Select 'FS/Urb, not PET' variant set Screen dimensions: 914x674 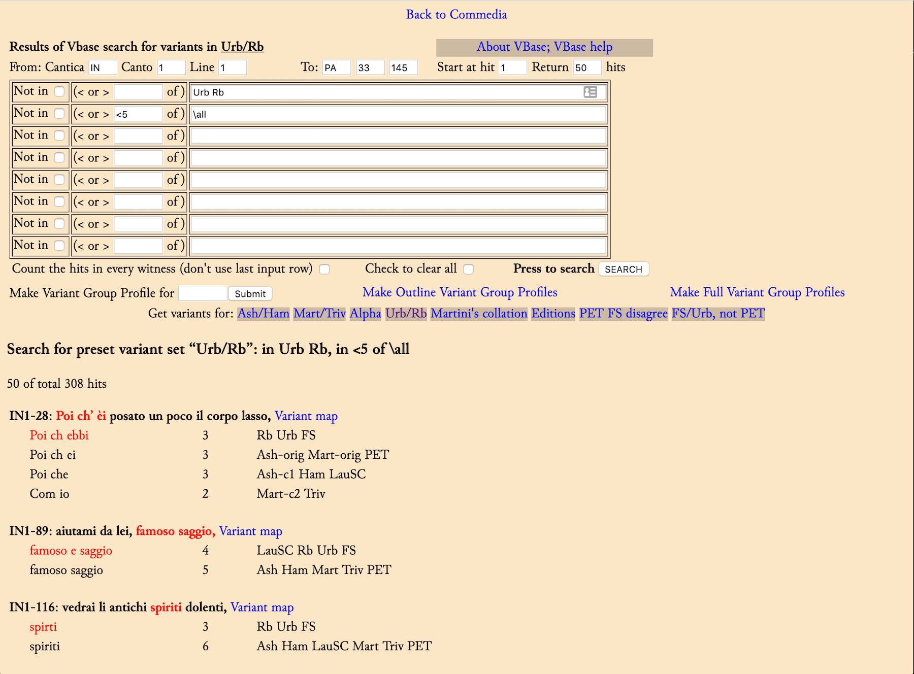(x=718, y=314)
